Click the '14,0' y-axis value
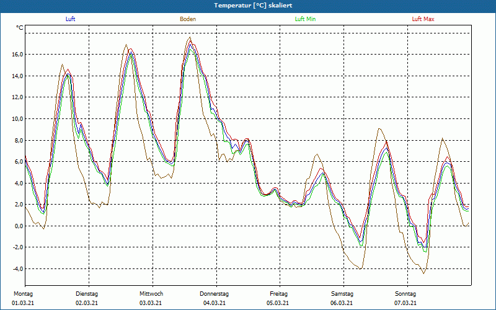The image size is (496, 310). coord(18,76)
